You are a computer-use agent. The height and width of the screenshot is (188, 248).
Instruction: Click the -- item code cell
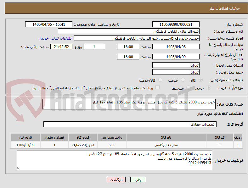click(x=220, y=145)
